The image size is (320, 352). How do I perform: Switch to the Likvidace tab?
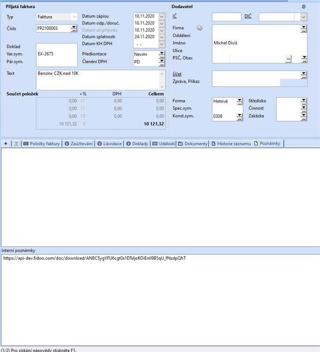109,144
